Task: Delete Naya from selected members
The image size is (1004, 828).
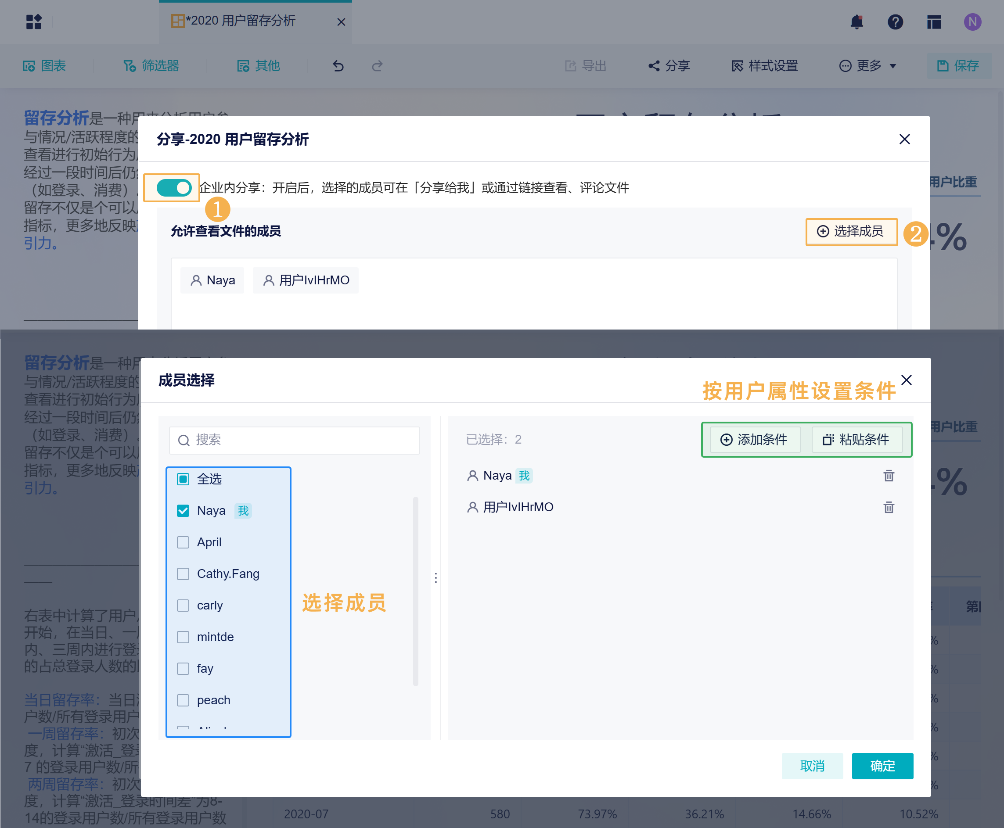Action: (888, 476)
